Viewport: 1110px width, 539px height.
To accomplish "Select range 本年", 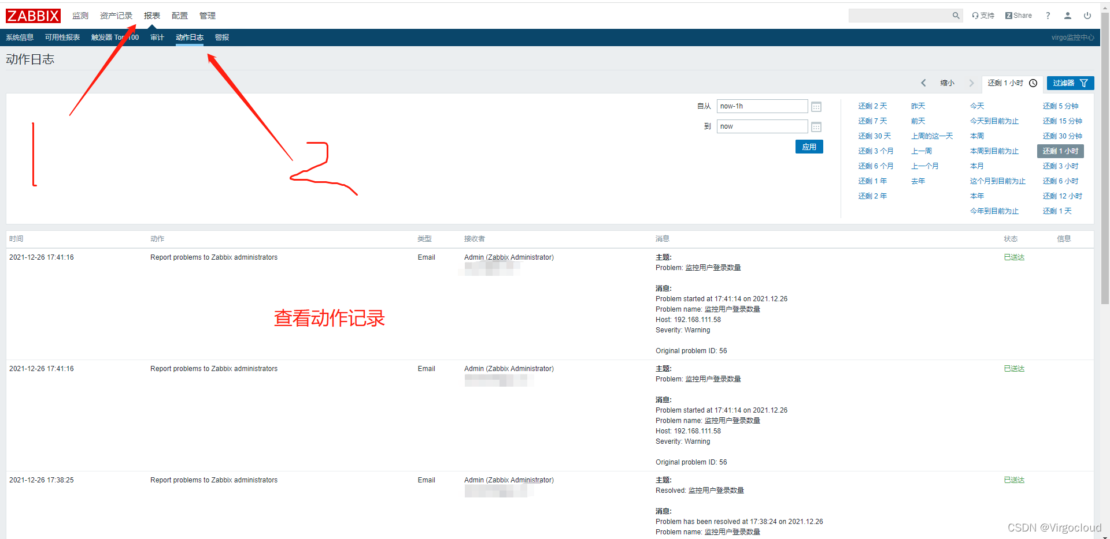I will click(x=977, y=196).
